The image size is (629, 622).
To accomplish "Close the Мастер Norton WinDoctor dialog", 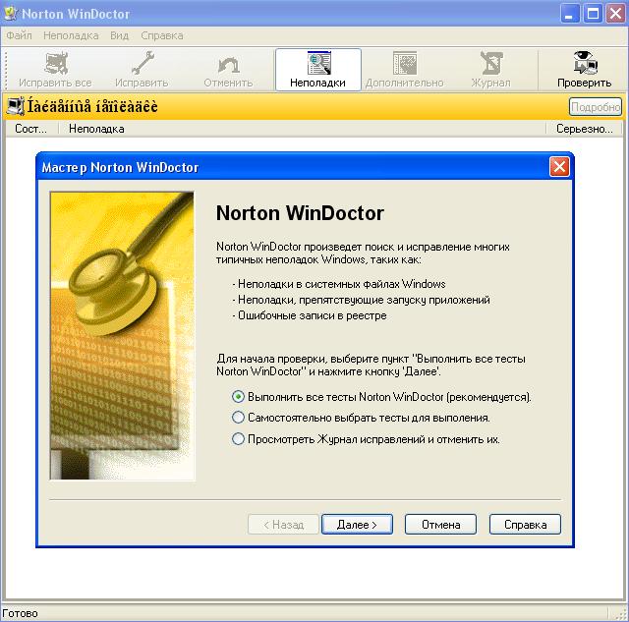I will tap(559, 166).
